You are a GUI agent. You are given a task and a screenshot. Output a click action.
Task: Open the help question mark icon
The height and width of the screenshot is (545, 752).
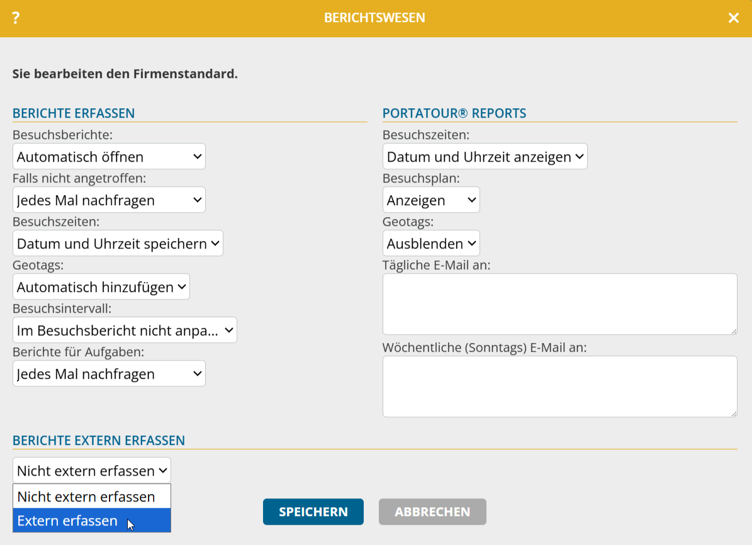click(x=16, y=18)
